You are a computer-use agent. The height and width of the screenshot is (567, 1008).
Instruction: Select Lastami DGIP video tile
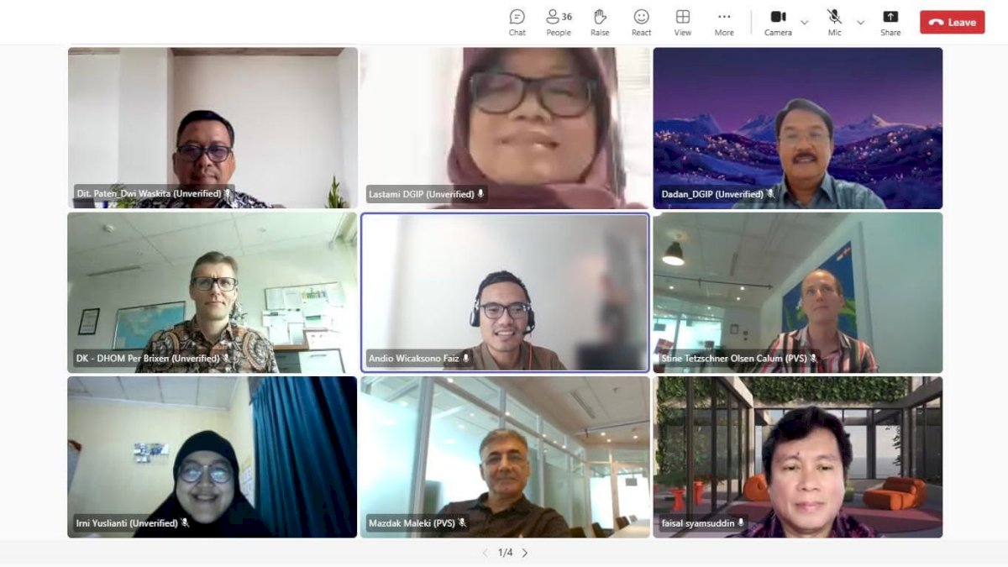(505, 127)
